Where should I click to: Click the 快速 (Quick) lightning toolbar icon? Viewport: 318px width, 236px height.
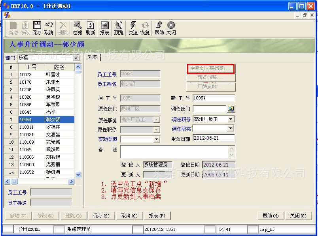(x=133, y=28)
